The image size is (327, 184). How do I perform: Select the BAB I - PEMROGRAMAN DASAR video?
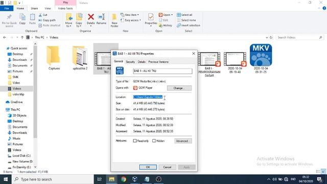pyautogui.click(x=209, y=64)
